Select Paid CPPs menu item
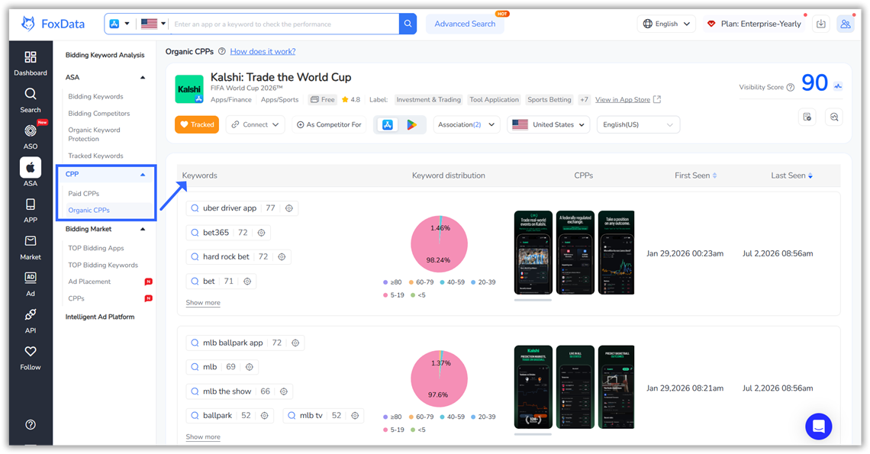Image resolution: width=870 pixels, height=454 pixels. 84,194
